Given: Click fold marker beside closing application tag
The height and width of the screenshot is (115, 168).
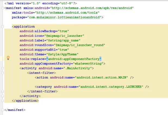Looking at the screenshot, I should (2, 101).
